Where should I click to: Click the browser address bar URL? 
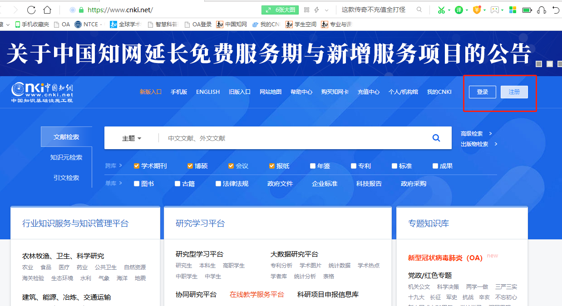(120, 10)
